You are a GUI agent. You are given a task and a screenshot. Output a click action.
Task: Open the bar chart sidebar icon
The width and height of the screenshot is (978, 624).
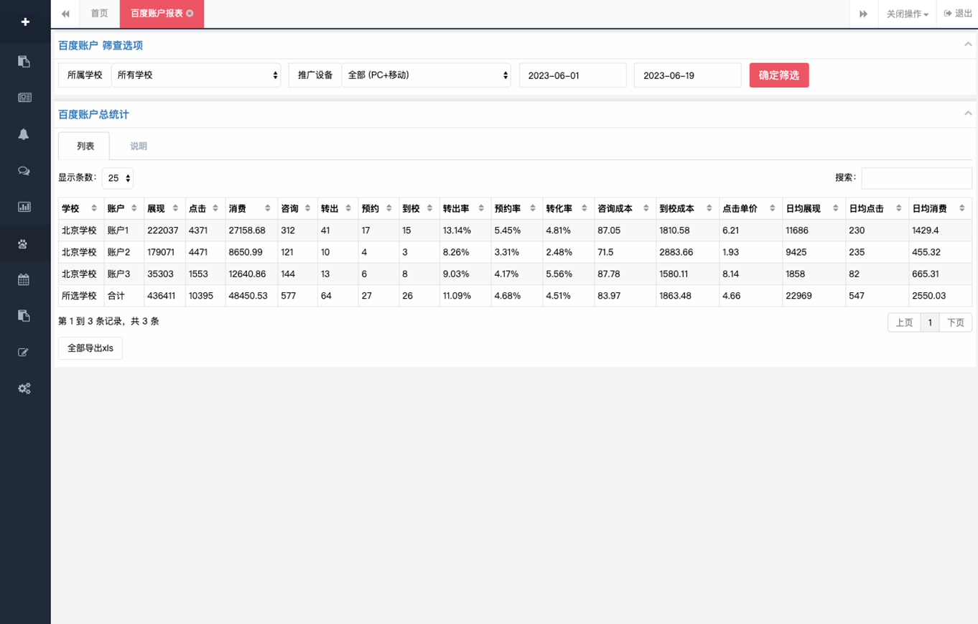[24, 207]
